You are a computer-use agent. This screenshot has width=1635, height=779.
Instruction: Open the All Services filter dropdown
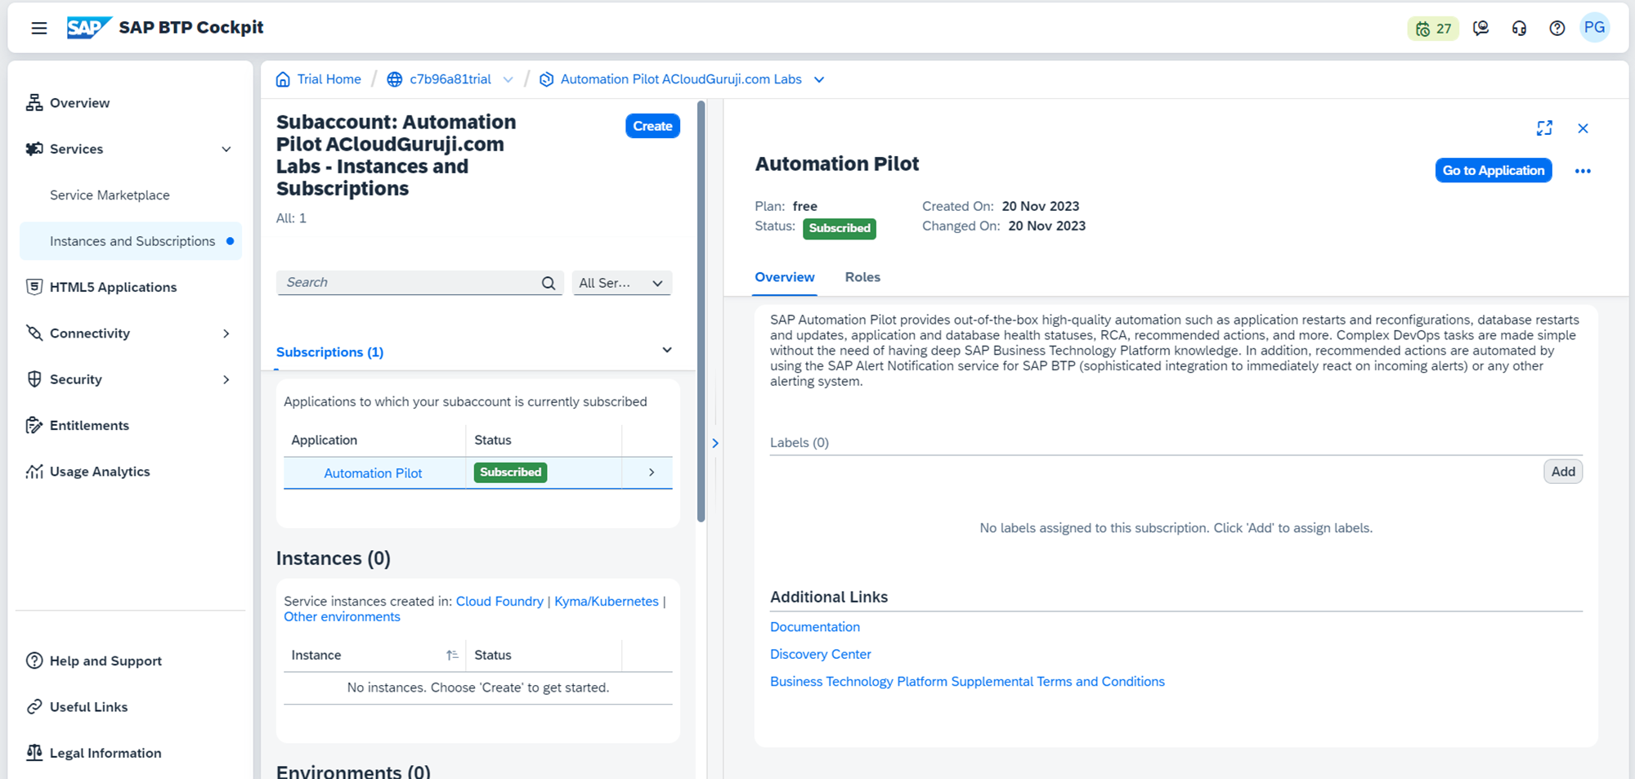pyautogui.click(x=621, y=283)
